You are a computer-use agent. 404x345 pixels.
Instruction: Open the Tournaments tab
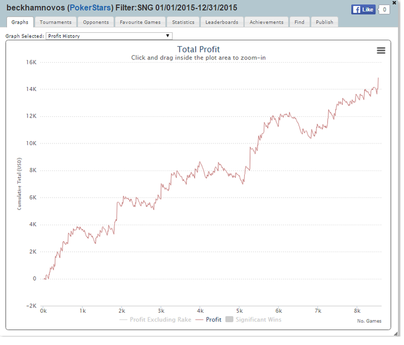(x=55, y=22)
